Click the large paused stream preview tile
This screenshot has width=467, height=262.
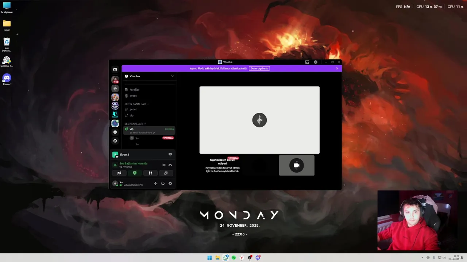[x=259, y=120]
